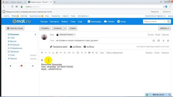The width and height of the screenshot is (173, 97).
Task: Open the Шаблоны dropdown
Action: click(x=165, y=28)
